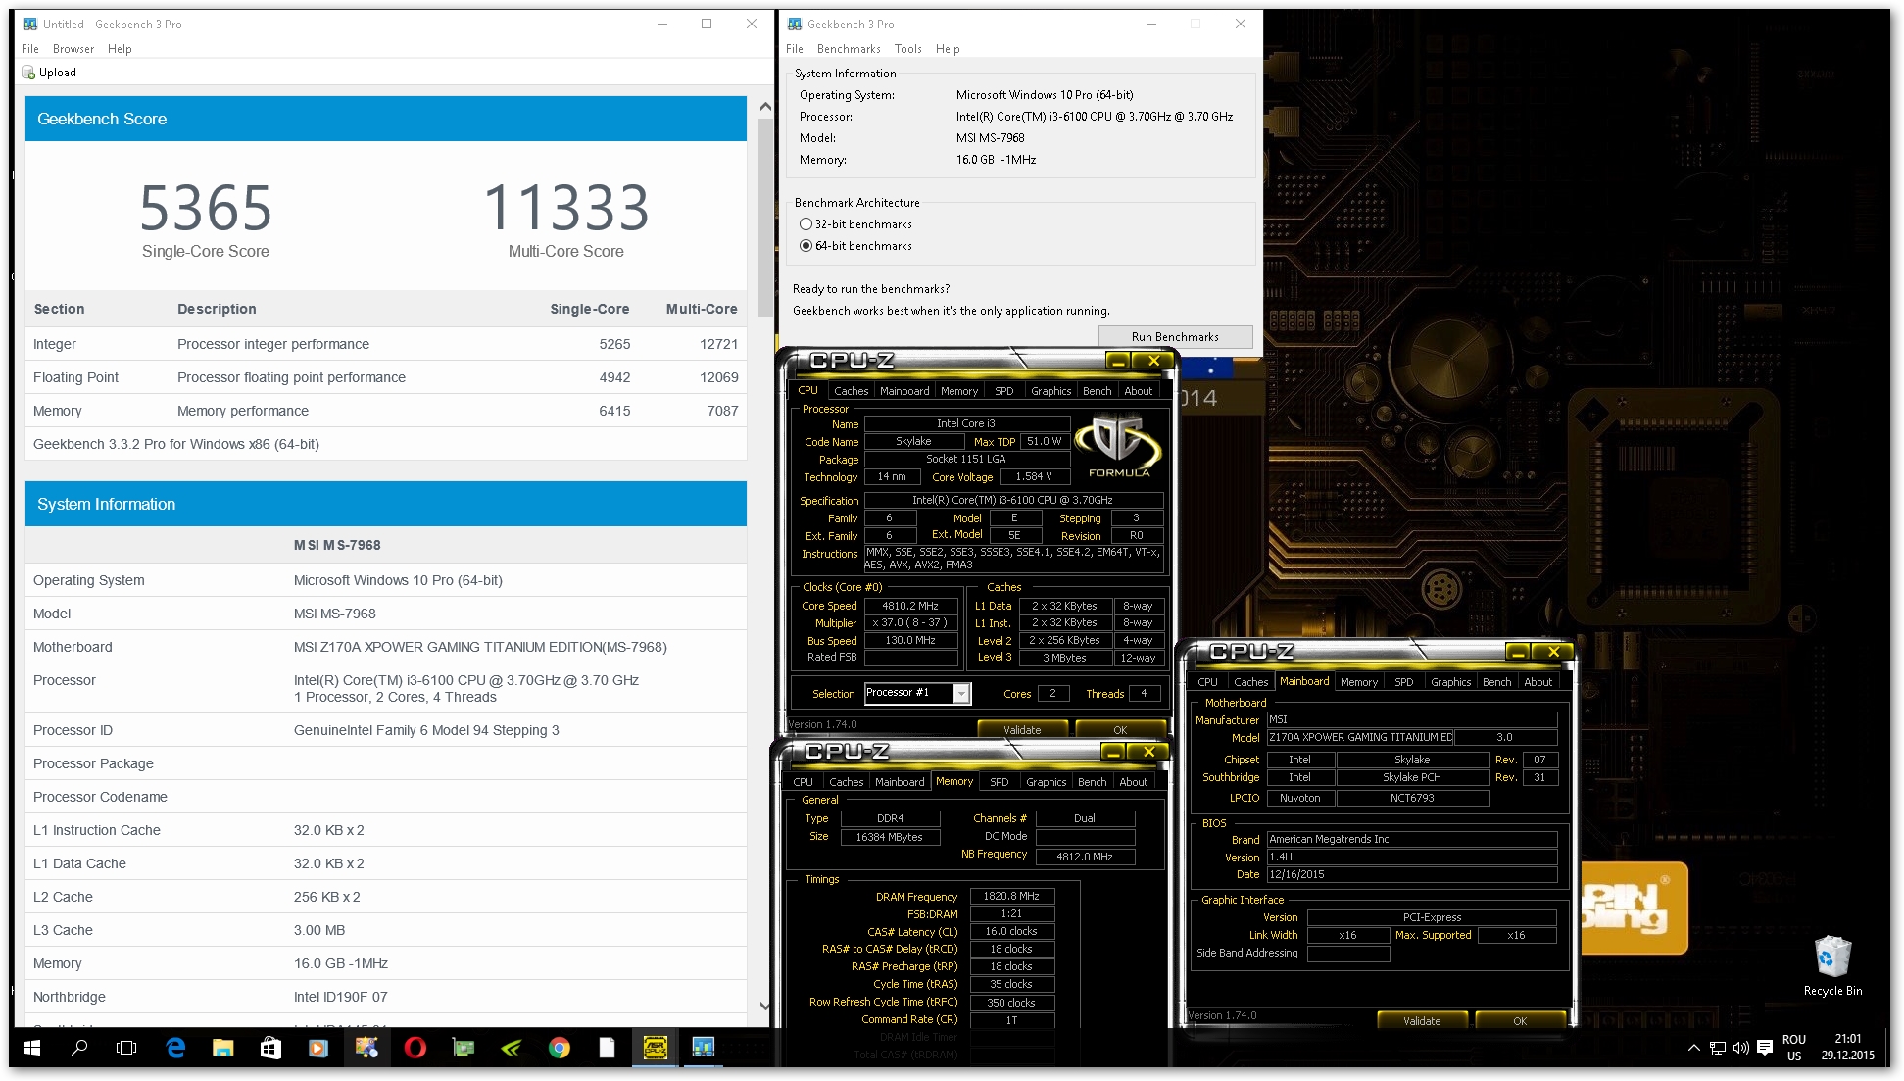This screenshot has width=1904, height=1081.
Task: Open the Tools menu in Geekbench 3 Pro
Action: 908,49
